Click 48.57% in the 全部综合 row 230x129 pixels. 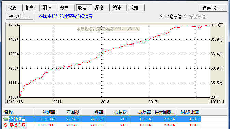point(72,119)
